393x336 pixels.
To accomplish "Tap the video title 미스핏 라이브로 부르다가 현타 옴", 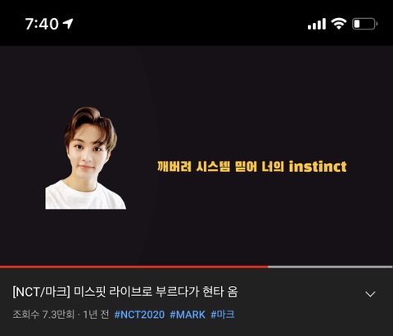I will (156, 292).
